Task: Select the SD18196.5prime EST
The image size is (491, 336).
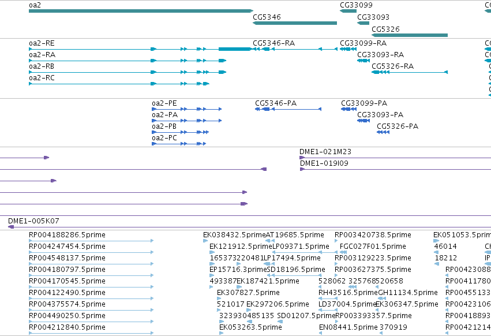Action: click(x=294, y=275)
